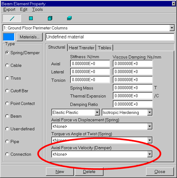Viewport: 177px width, 178px height.
Task: Select the brick element cube icon
Action: point(50,18)
